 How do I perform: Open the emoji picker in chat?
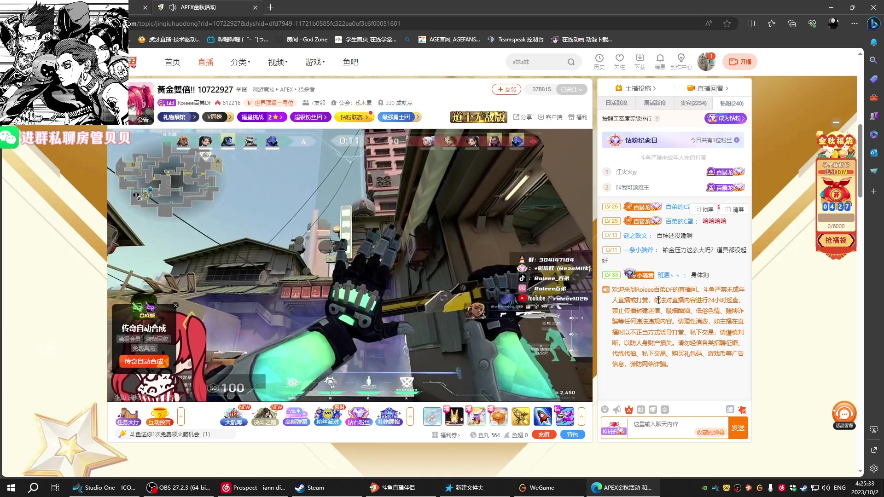[605, 410]
